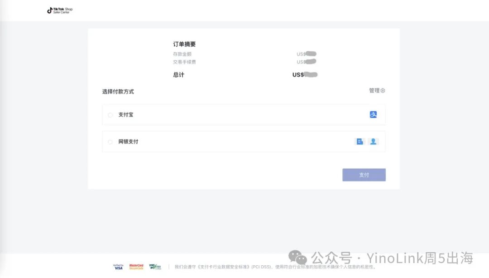This screenshot has width=489, height=278.
Task: Choose the 支付宝 payment row
Action: point(244,115)
